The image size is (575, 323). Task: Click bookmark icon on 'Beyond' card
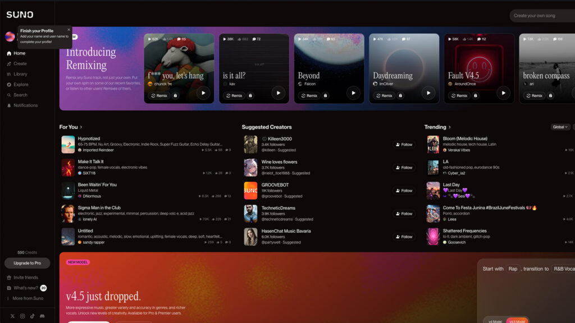pyautogui.click(x=325, y=95)
